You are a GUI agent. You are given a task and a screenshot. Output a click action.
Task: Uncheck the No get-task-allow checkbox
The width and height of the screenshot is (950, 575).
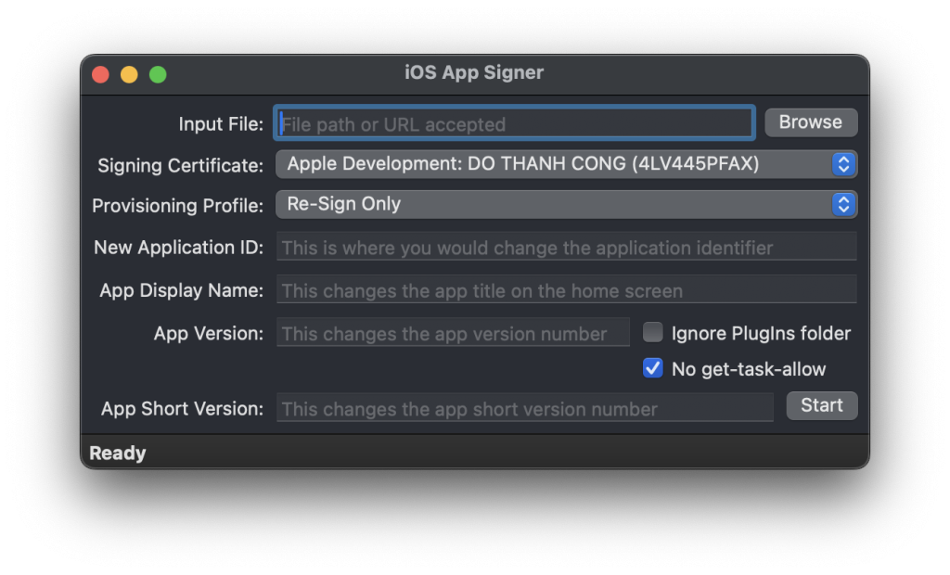(x=653, y=368)
